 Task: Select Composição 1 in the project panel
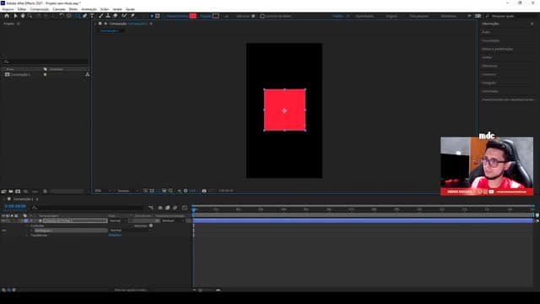[x=20, y=74]
